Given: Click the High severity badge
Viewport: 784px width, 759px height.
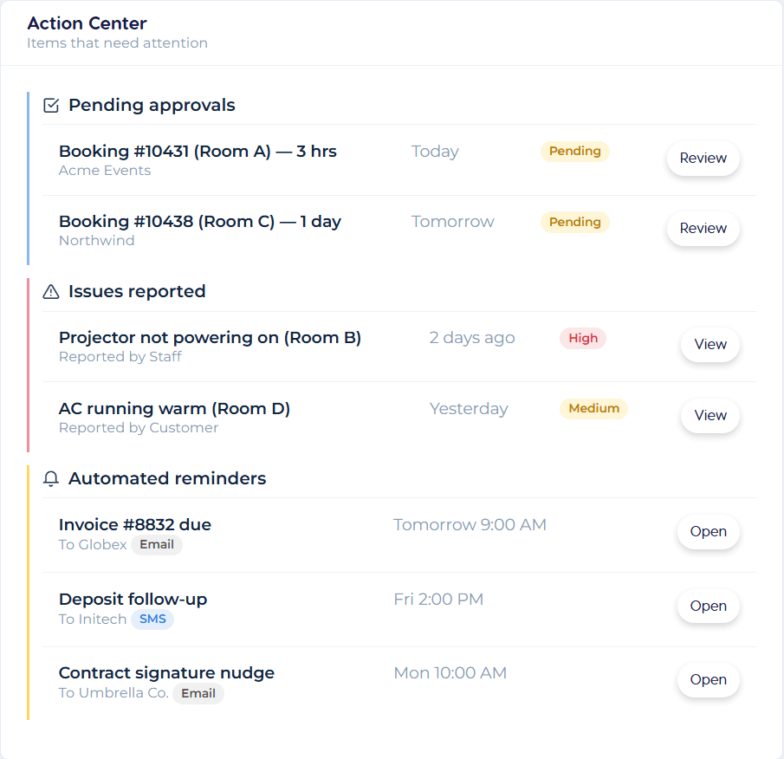Looking at the screenshot, I should (x=582, y=339).
